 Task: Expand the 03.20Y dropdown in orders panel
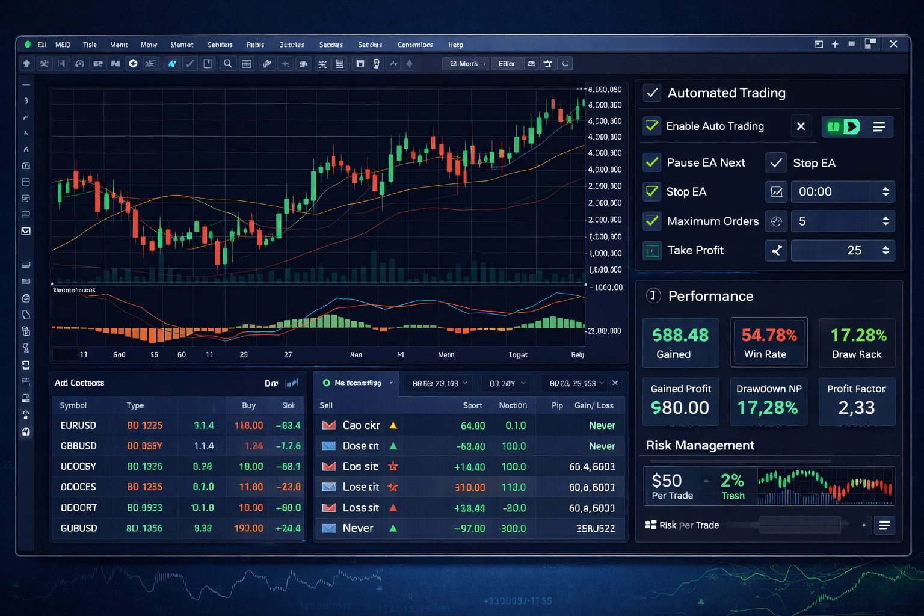508,383
